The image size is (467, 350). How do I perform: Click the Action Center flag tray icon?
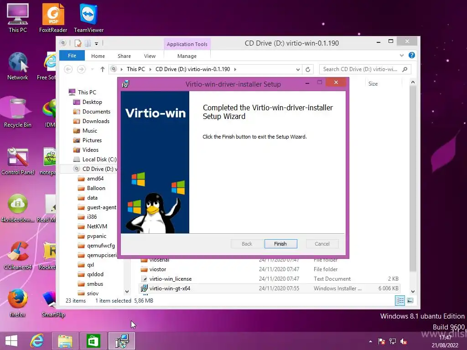(x=381, y=341)
